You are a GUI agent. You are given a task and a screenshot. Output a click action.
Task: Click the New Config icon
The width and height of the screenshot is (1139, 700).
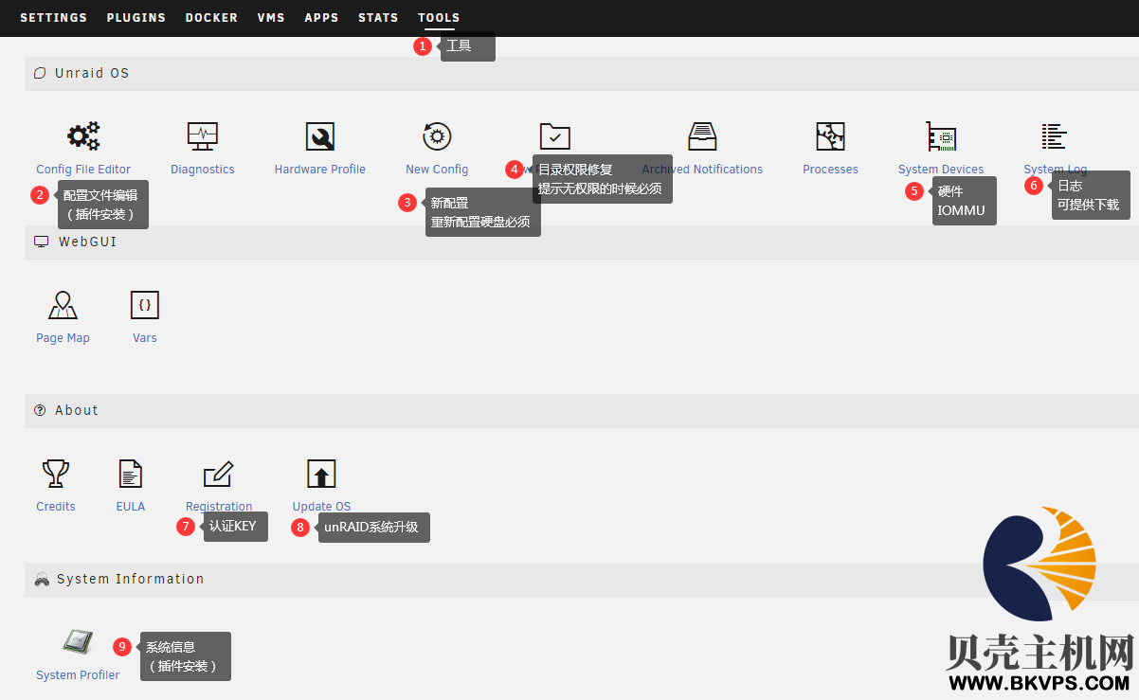coord(437,136)
